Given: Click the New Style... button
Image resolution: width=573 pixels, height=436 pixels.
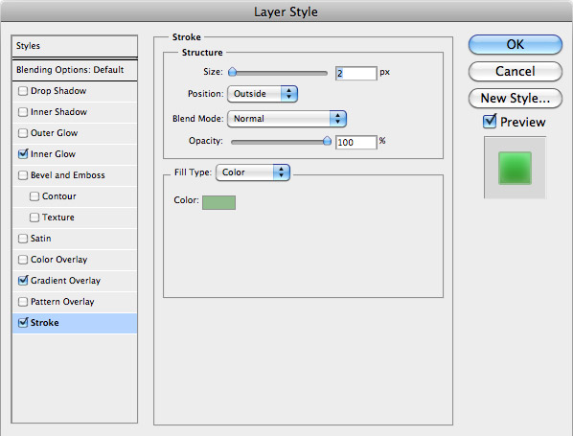Looking at the screenshot, I should [516, 98].
